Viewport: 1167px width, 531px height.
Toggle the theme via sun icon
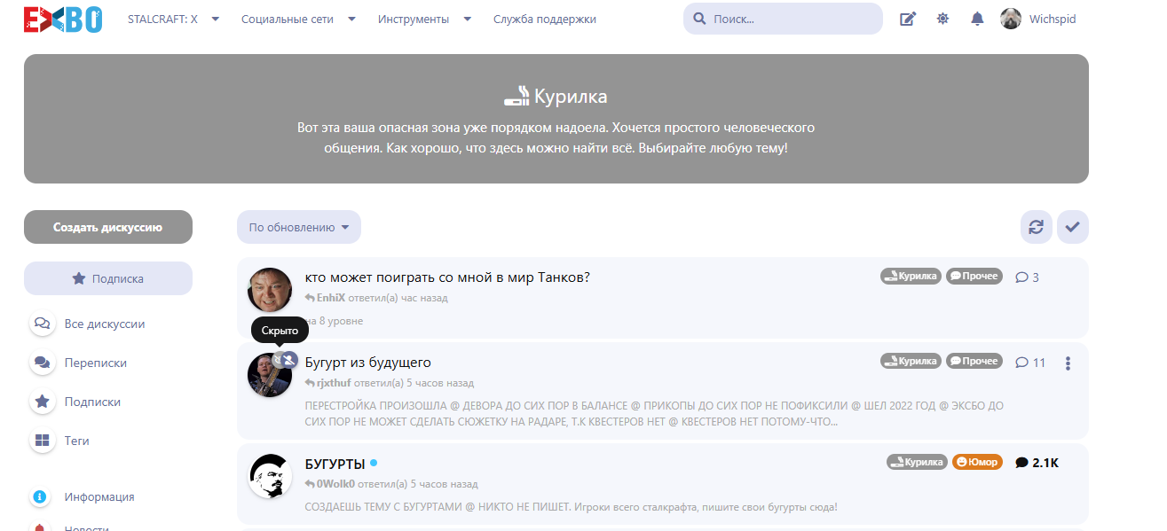[942, 19]
